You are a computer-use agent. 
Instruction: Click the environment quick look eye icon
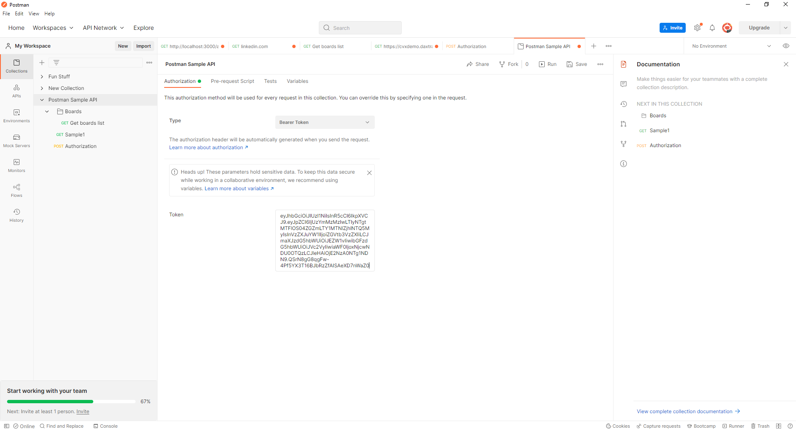tap(786, 46)
